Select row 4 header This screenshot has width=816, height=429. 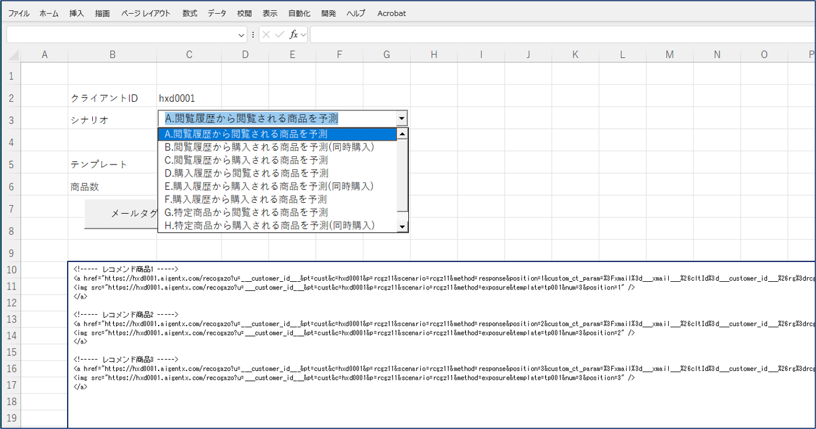click(x=10, y=142)
